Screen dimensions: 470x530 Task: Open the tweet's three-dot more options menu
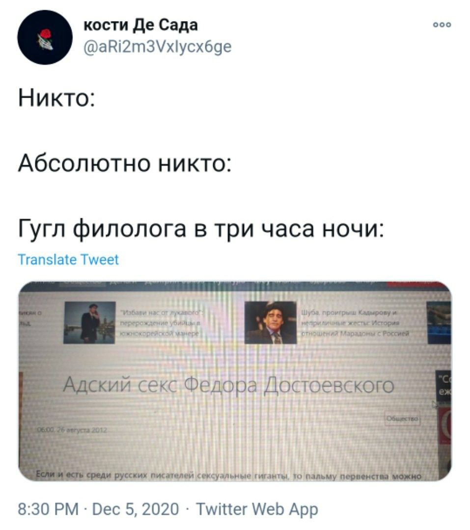(442, 25)
